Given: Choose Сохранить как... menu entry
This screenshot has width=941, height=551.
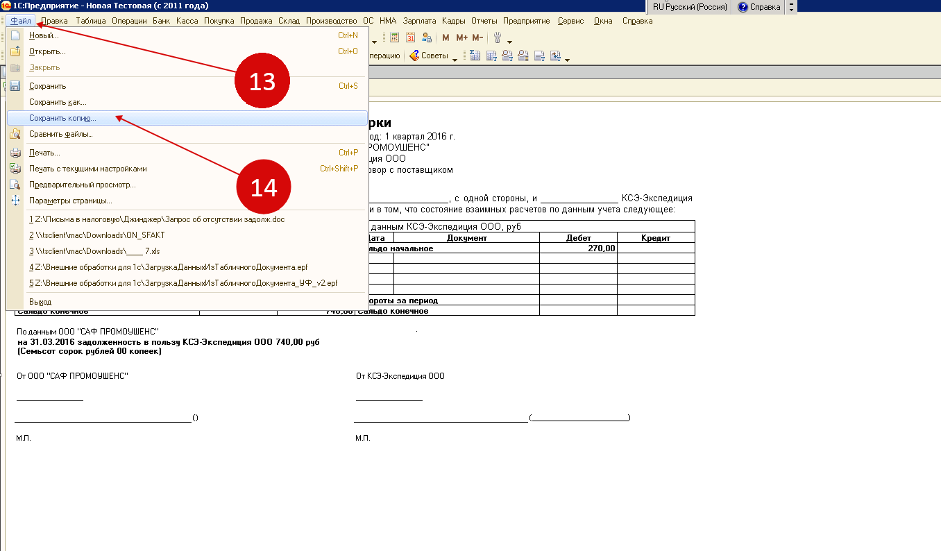Looking at the screenshot, I should tap(187, 102).
